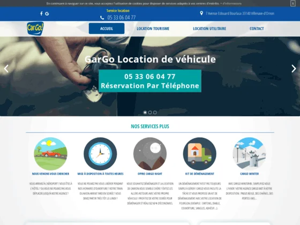Click the map pin location icon

pos(201,13)
